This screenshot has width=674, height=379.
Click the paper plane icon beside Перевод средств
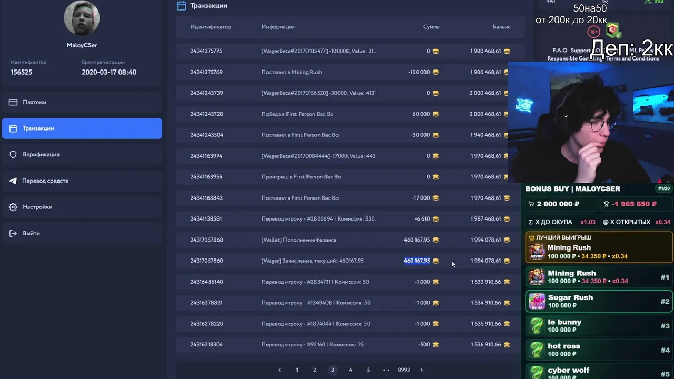pos(13,181)
